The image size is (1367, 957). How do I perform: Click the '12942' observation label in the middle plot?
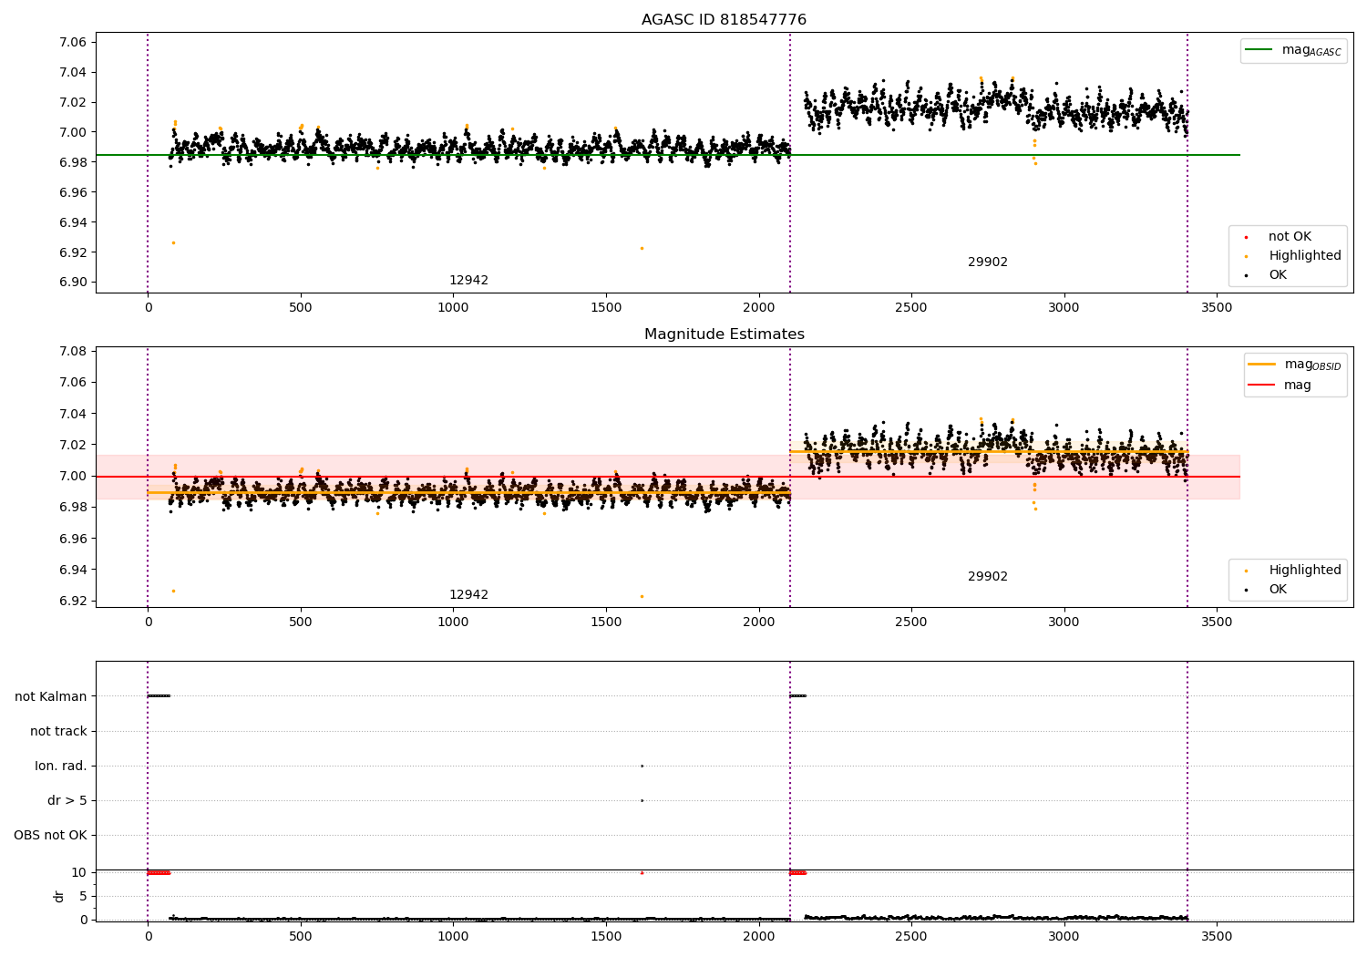pyautogui.click(x=468, y=595)
